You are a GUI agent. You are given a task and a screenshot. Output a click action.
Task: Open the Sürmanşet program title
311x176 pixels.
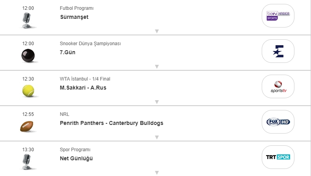pos(74,17)
